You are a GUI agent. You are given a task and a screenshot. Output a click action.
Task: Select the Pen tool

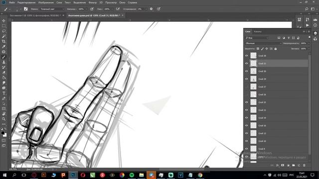tap(3, 98)
